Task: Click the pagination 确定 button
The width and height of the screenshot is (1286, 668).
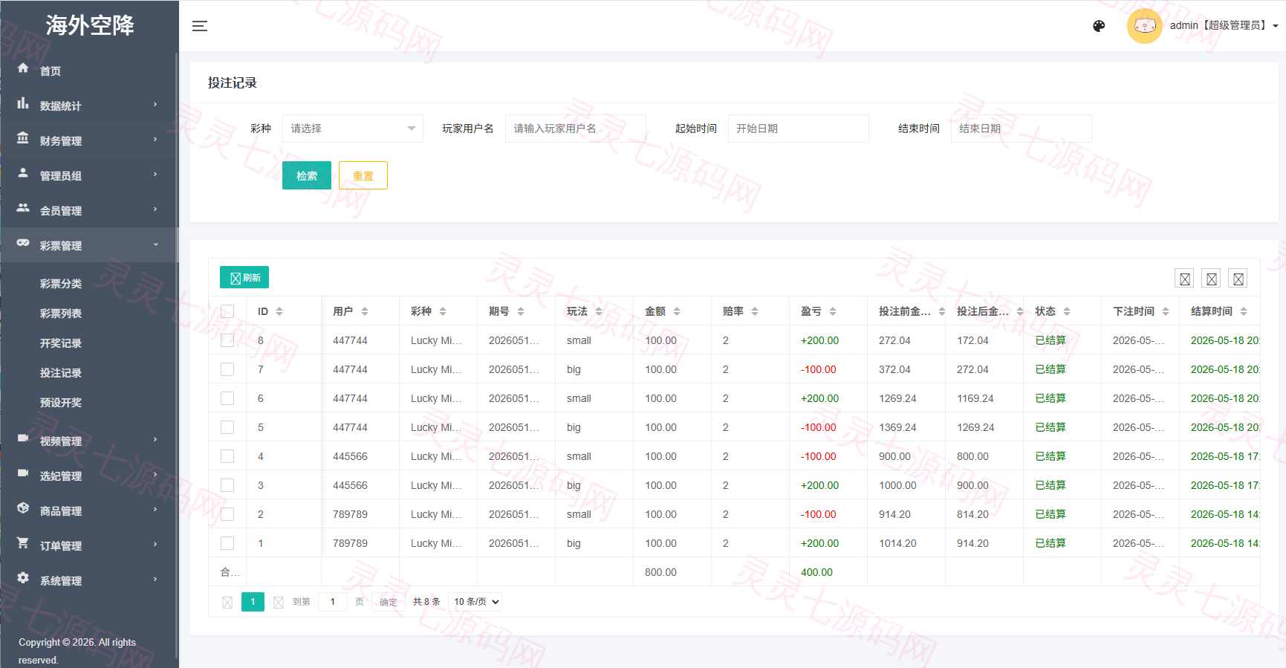Action: (389, 602)
